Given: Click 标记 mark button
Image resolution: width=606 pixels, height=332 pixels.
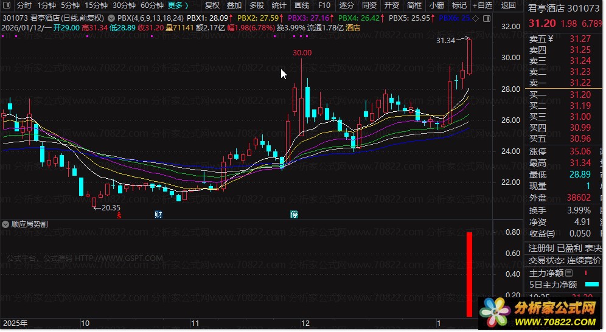Looking at the screenshot, I should coord(459,5).
